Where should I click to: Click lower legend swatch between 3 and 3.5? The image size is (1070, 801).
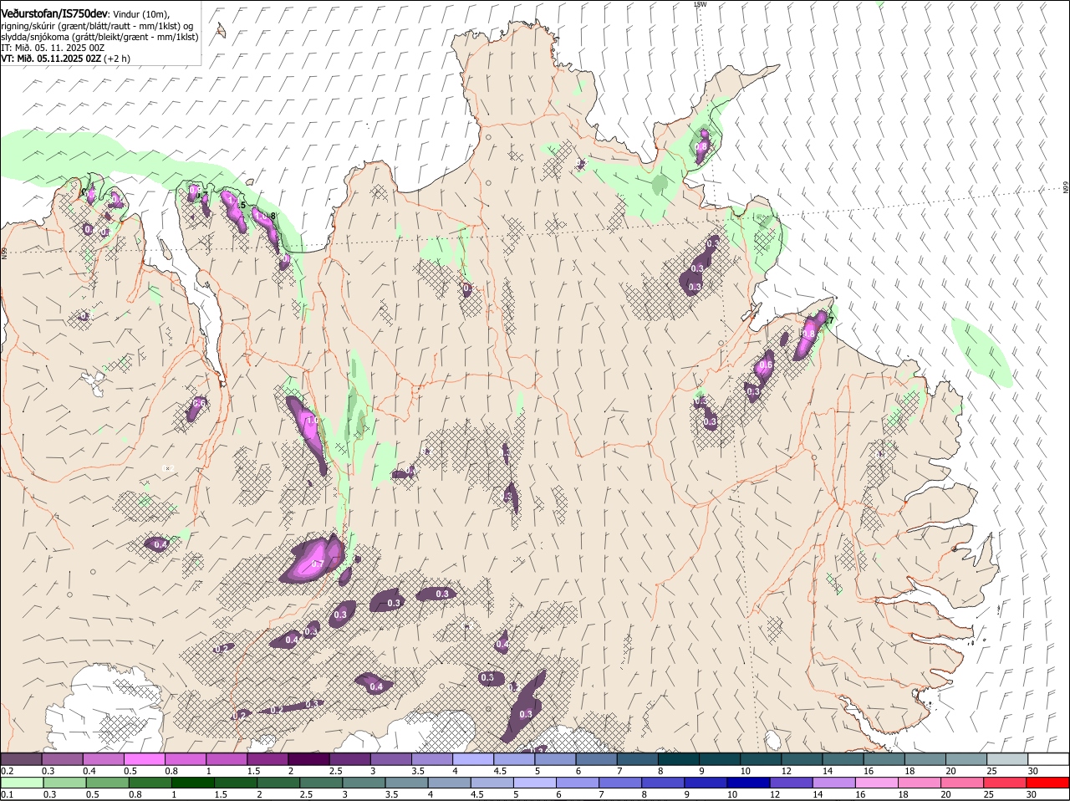coord(364,783)
